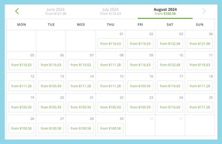This screenshot has height=144, width=222.
Task: Choose August 10 fare from $132.68
Action: point(170,65)
